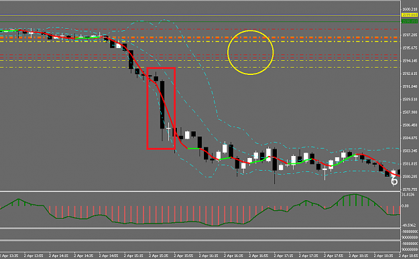The width and height of the screenshot is (419, 259).
Task: Click the 2 Apr 18:15 time label
Action: click(359, 256)
